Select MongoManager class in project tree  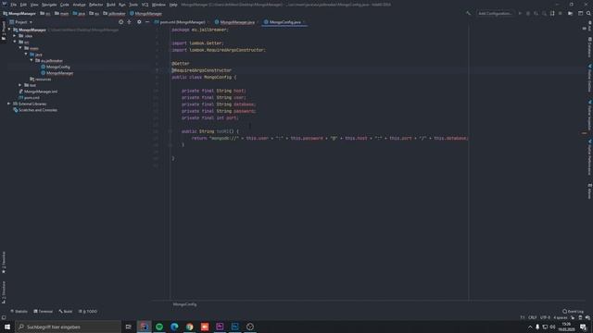coord(57,73)
